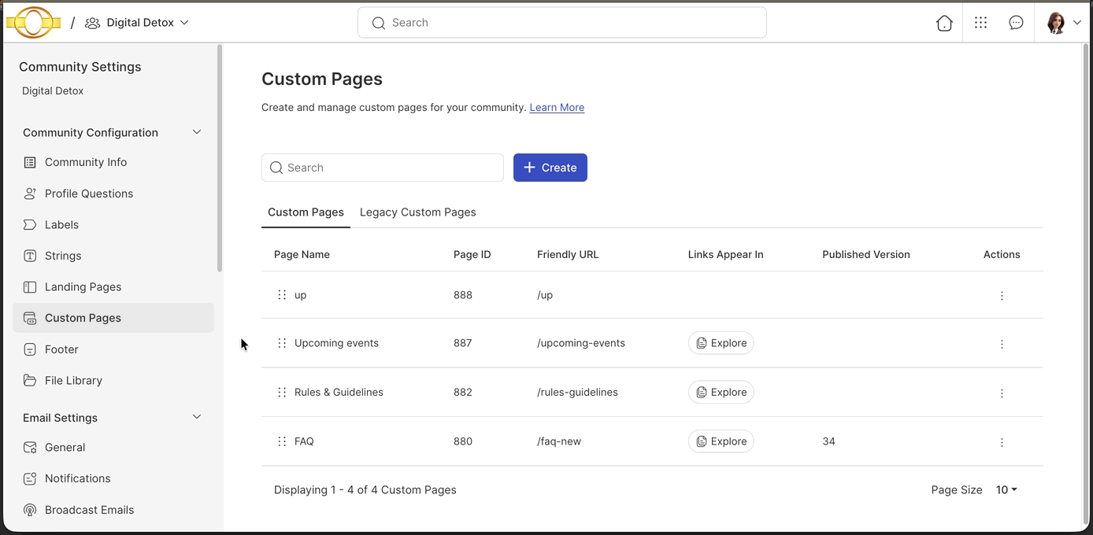Image resolution: width=1093 pixels, height=535 pixels.
Task: Click the Explore button for FAQ
Action: tap(721, 441)
